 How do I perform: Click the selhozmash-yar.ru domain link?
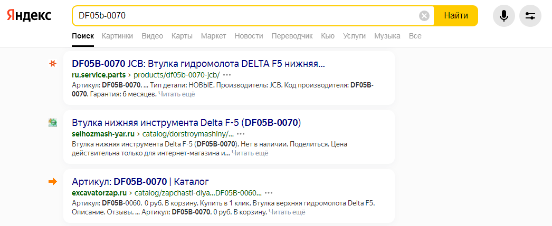[103, 134]
